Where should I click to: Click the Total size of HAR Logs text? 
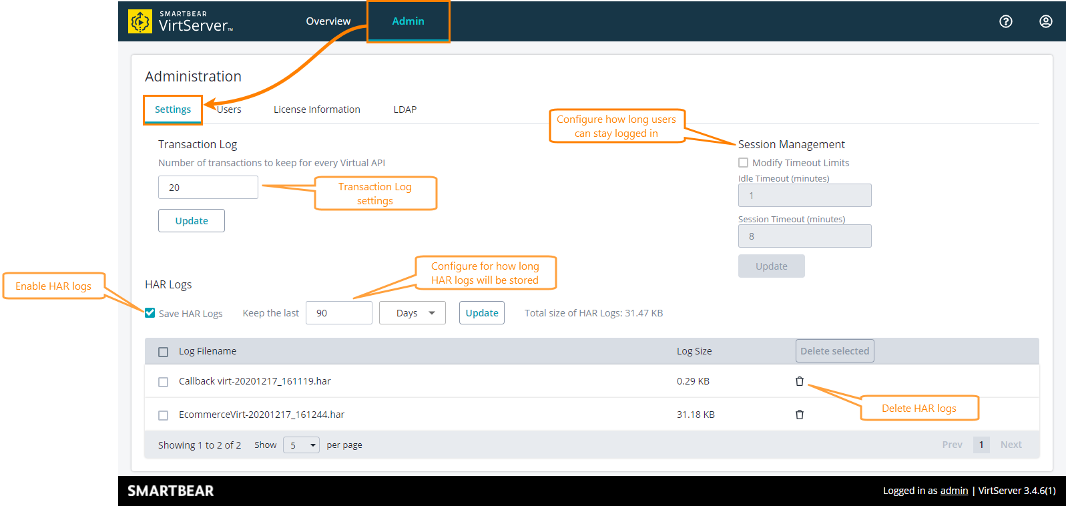(594, 313)
